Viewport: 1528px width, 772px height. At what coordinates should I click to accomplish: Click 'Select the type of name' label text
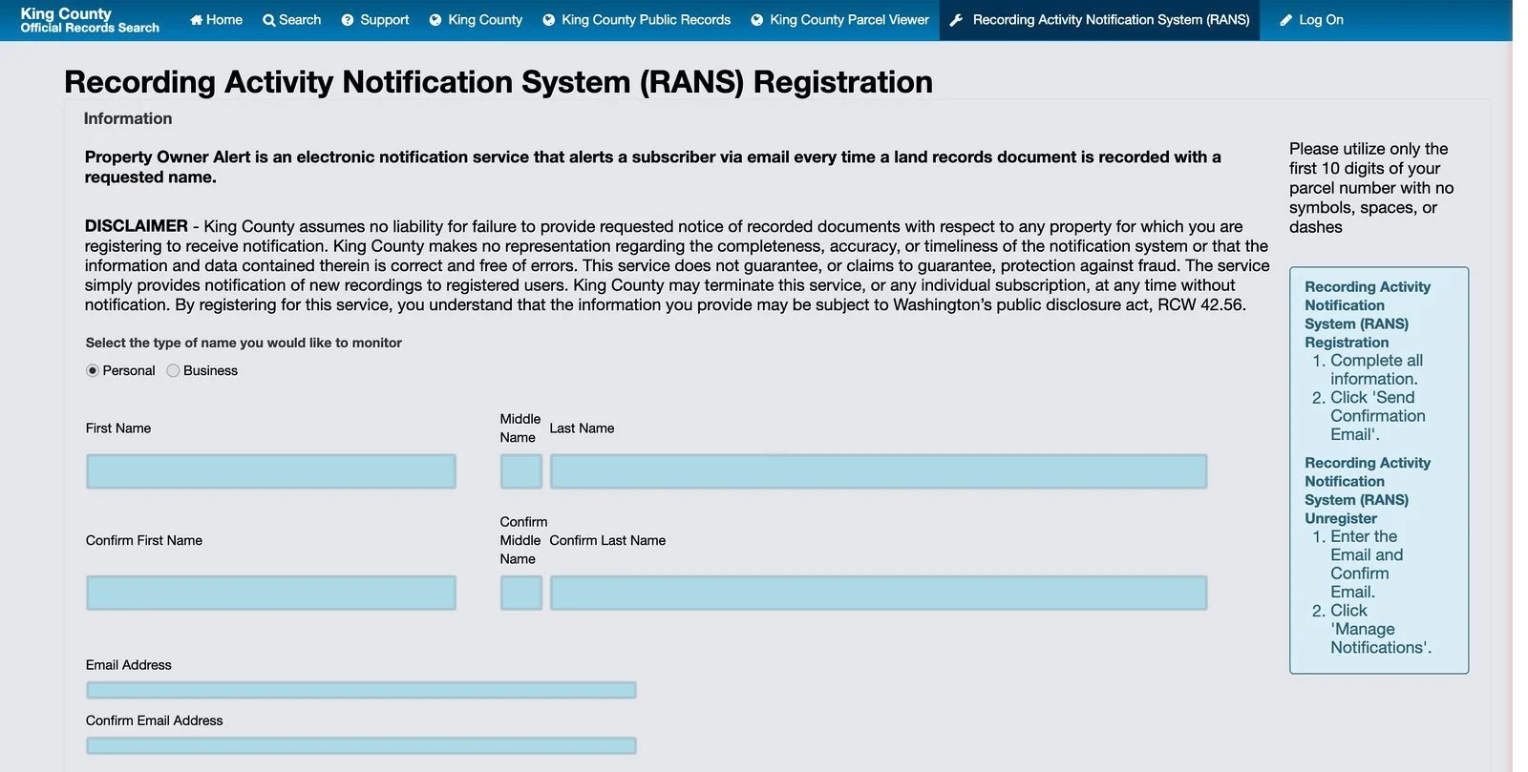pyautogui.click(x=244, y=343)
